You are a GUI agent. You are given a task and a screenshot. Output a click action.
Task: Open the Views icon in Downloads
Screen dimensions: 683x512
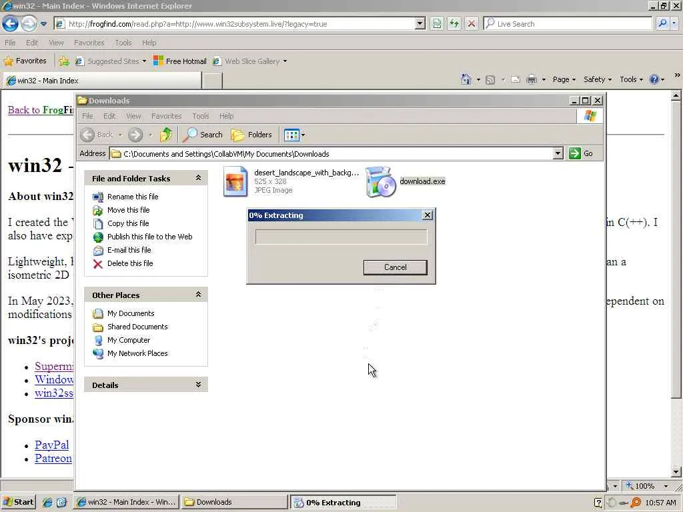pos(291,135)
